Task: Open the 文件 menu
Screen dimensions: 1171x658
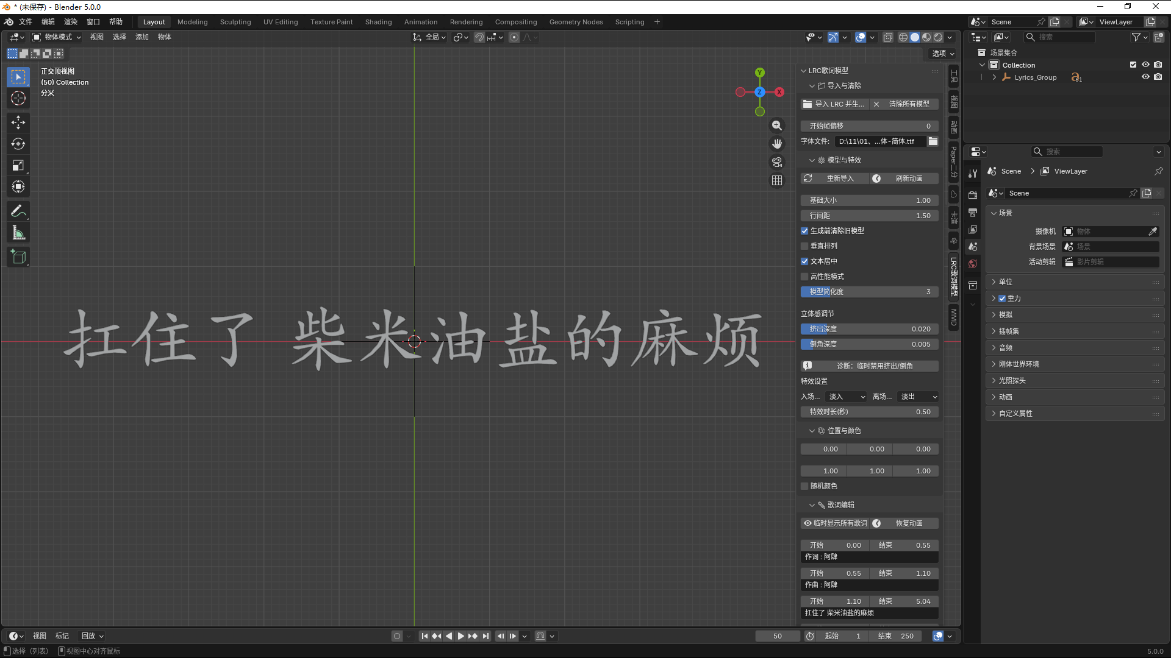Action: click(x=26, y=22)
